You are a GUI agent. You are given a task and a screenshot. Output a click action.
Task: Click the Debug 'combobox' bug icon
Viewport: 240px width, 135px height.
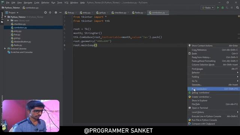189,93
